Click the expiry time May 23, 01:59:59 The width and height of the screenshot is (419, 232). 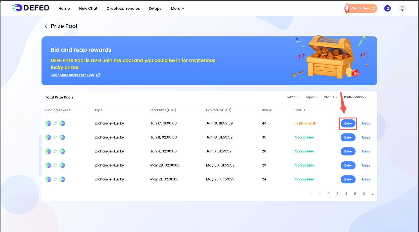[x=220, y=179]
